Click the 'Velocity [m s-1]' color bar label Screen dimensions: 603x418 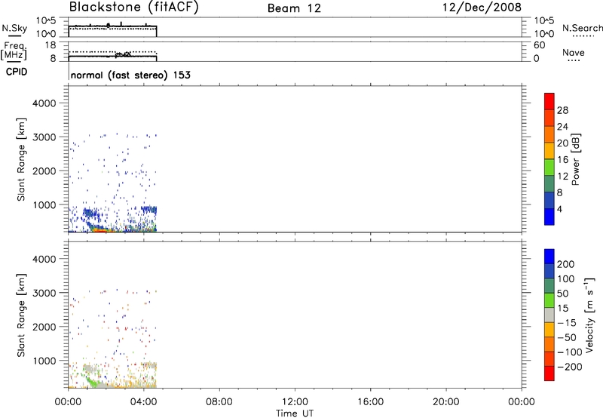click(x=590, y=315)
